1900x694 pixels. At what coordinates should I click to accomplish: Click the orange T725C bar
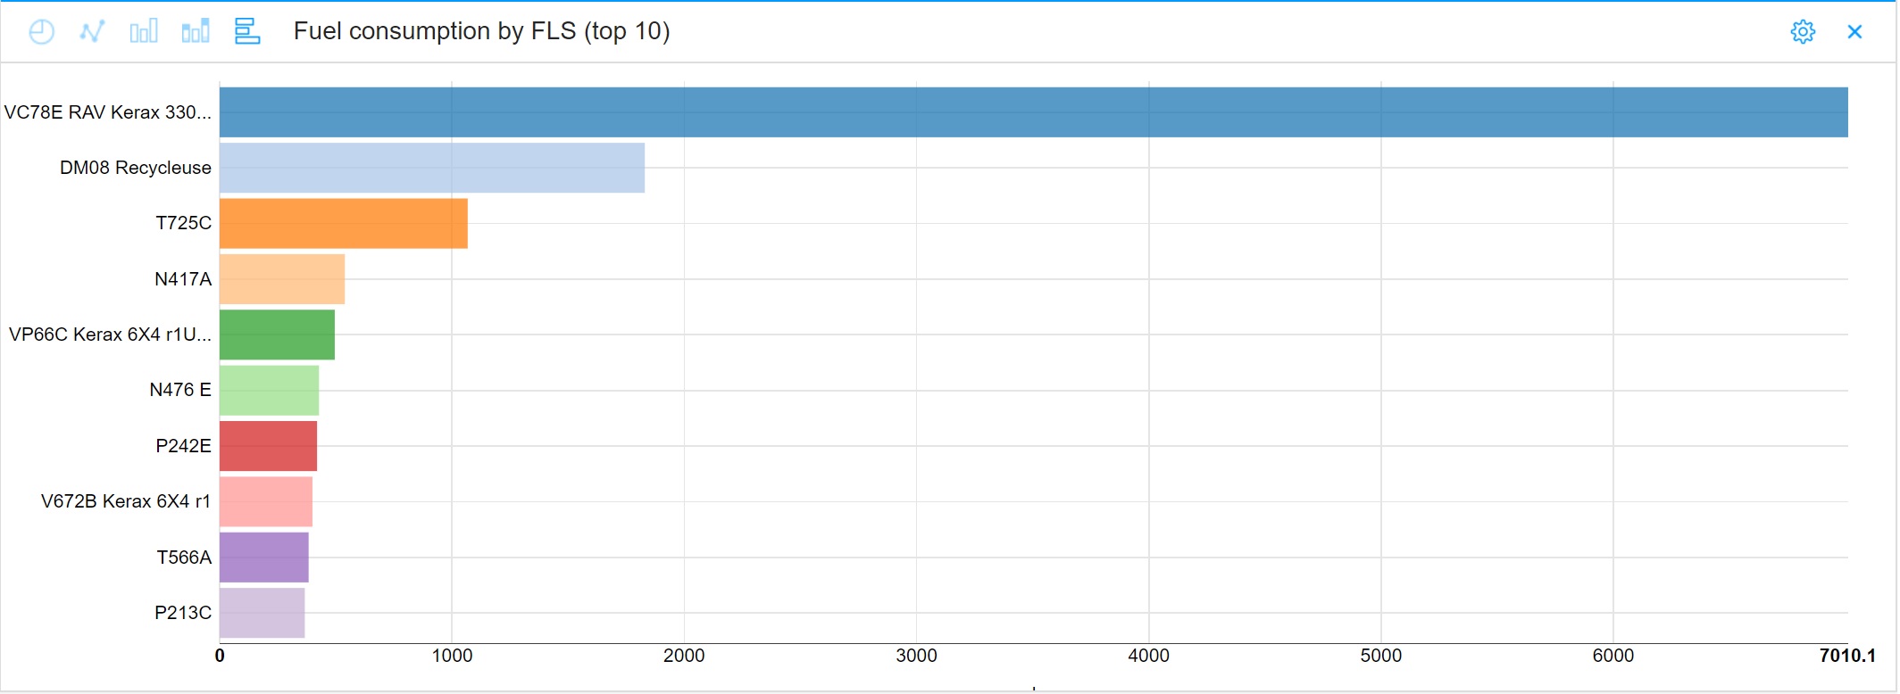pos(344,223)
